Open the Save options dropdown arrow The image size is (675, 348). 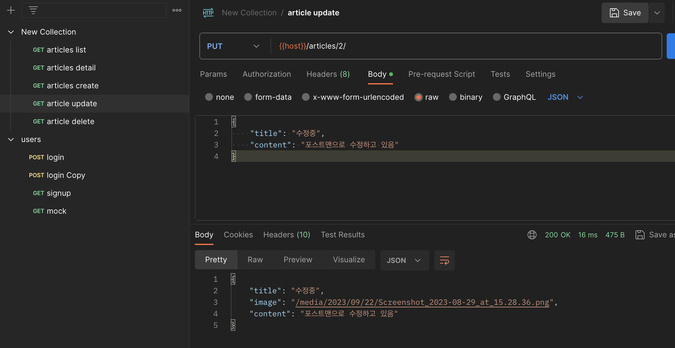pyautogui.click(x=657, y=13)
